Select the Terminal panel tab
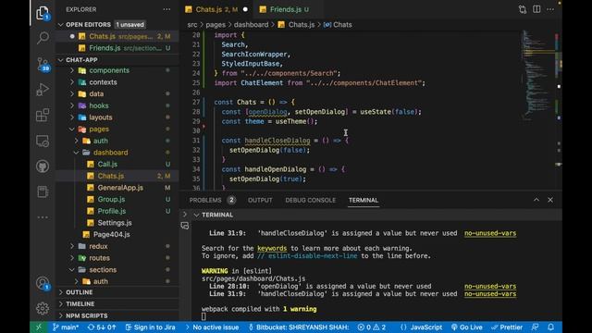 364,200
